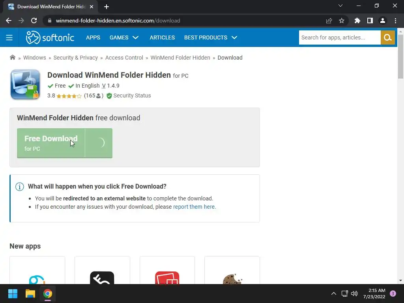Click the Free Download for PC button
This screenshot has width=404, height=303.
tap(65, 143)
